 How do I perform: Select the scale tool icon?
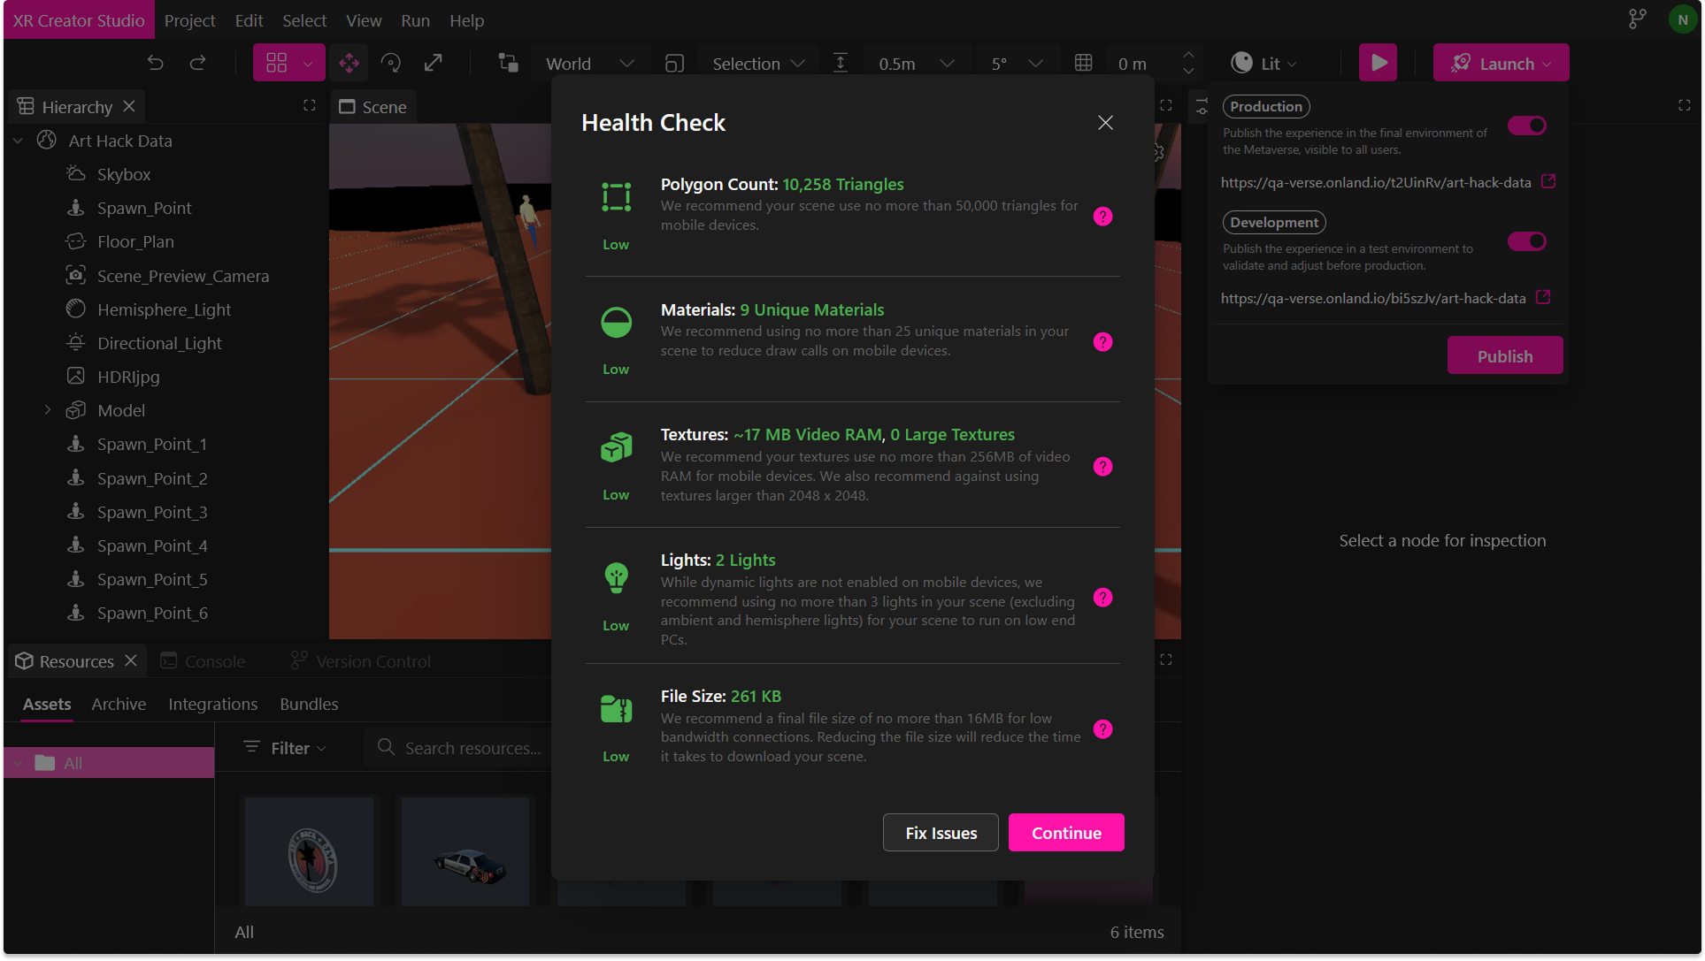click(x=434, y=63)
